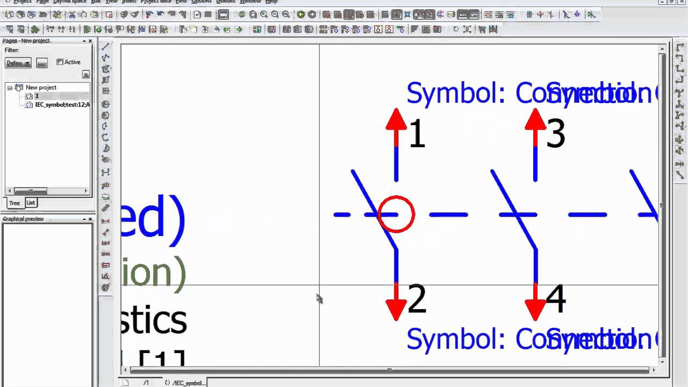
Task: Click the connection point arrow labeled 4
Action: [x=535, y=302]
